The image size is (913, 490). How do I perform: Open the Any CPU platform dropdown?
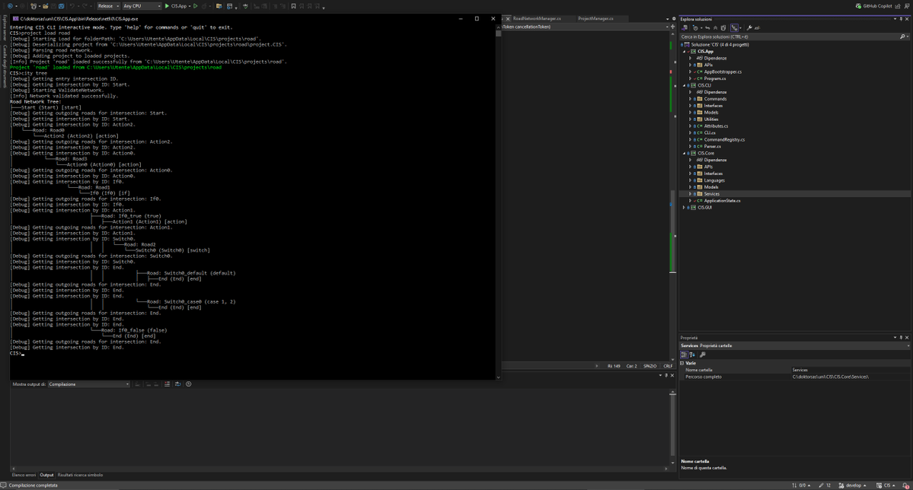coord(142,6)
